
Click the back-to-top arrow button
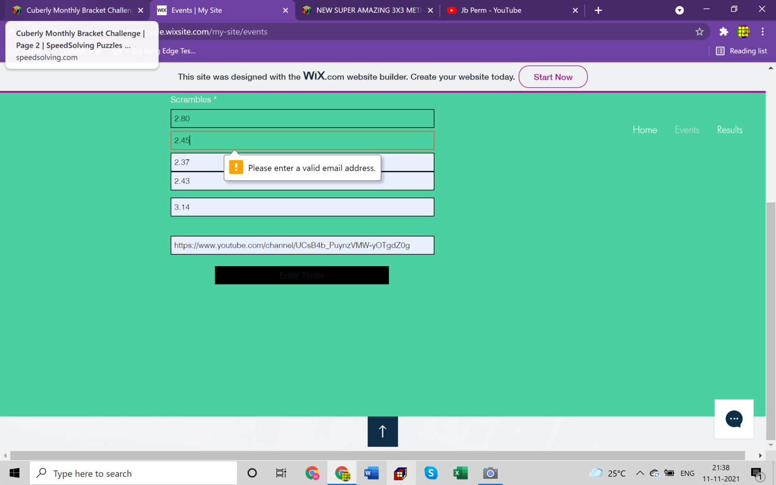click(383, 431)
